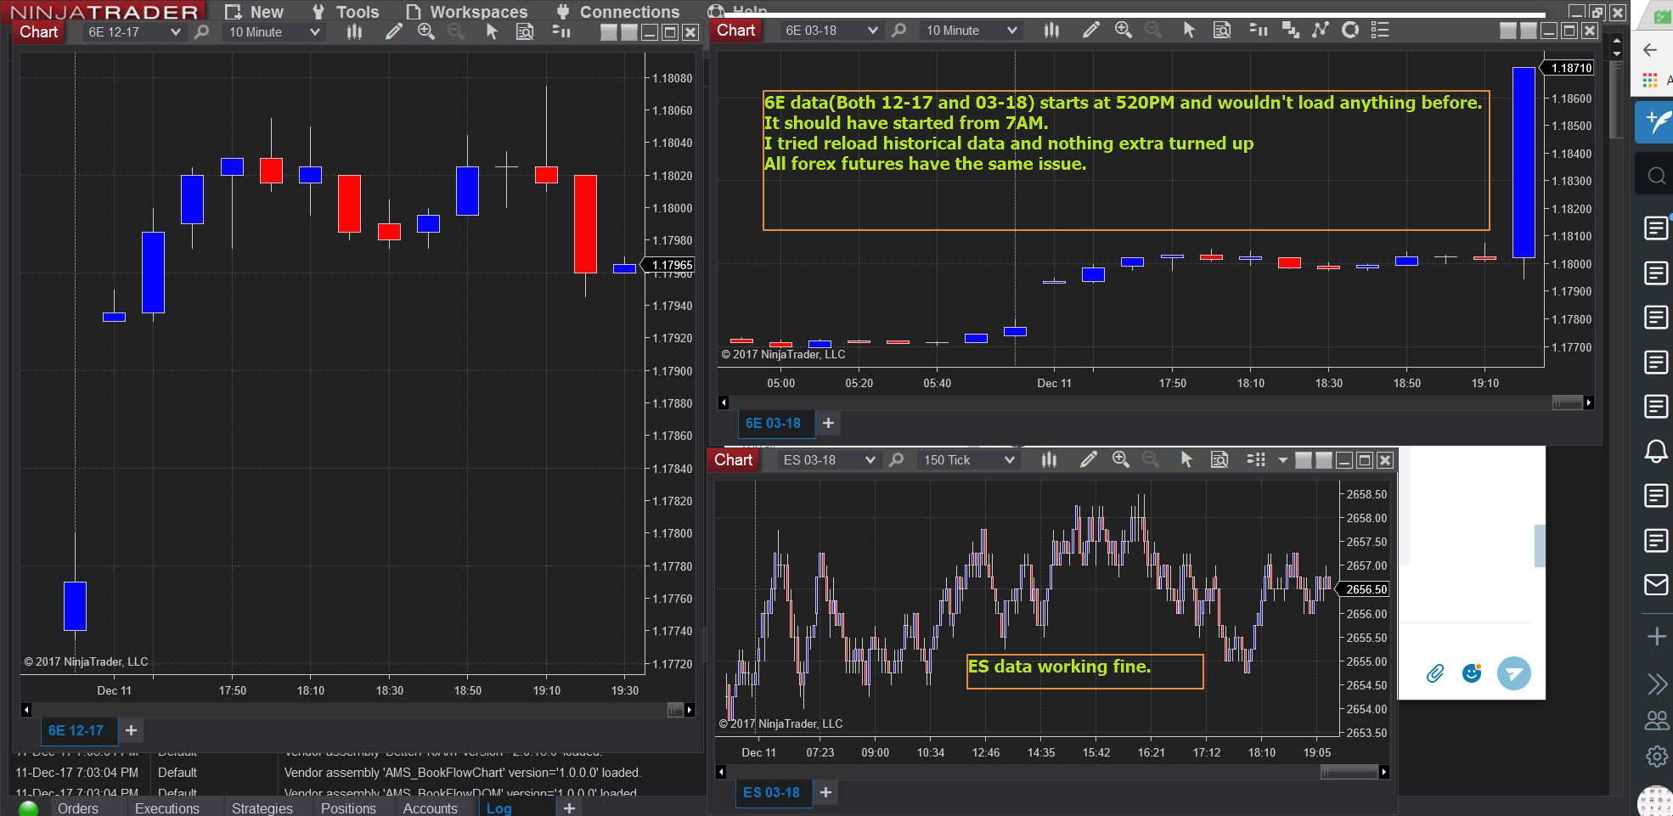Open notifications bell in right sidebar
This screenshot has width=1673, height=816.
click(1656, 451)
